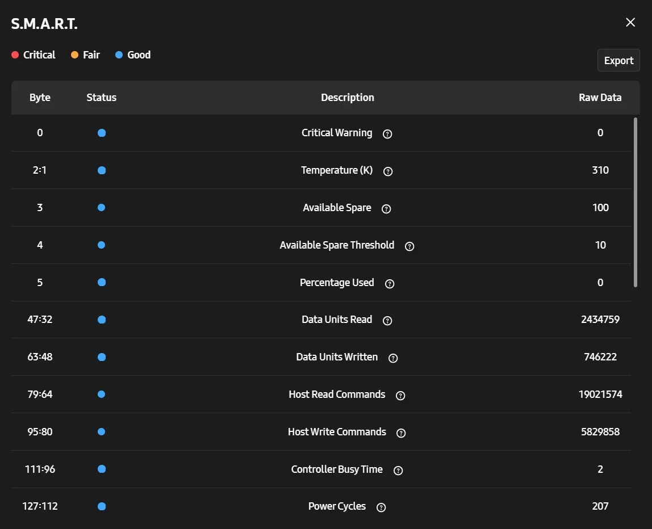This screenshot has height=529, width=652.
Task: Click status dot in Temperature (K) row
Action: (x=102, y=170)
